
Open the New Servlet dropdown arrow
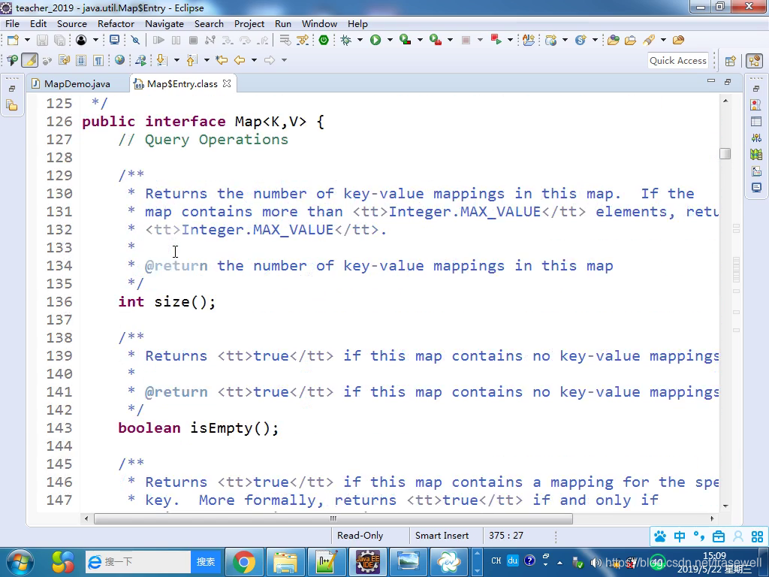coord(595,41)
